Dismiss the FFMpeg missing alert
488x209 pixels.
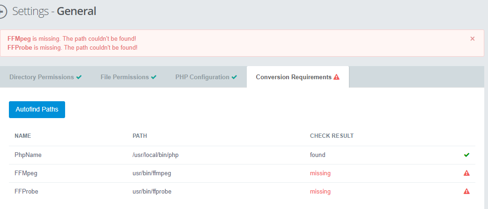[x=473, y=38]
